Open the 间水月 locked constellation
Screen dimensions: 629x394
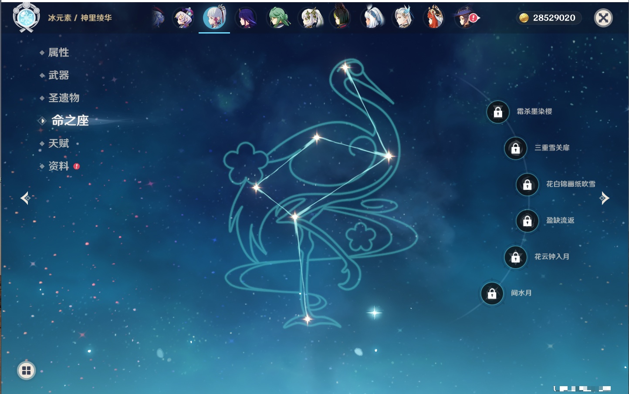[x=492, y=293]
